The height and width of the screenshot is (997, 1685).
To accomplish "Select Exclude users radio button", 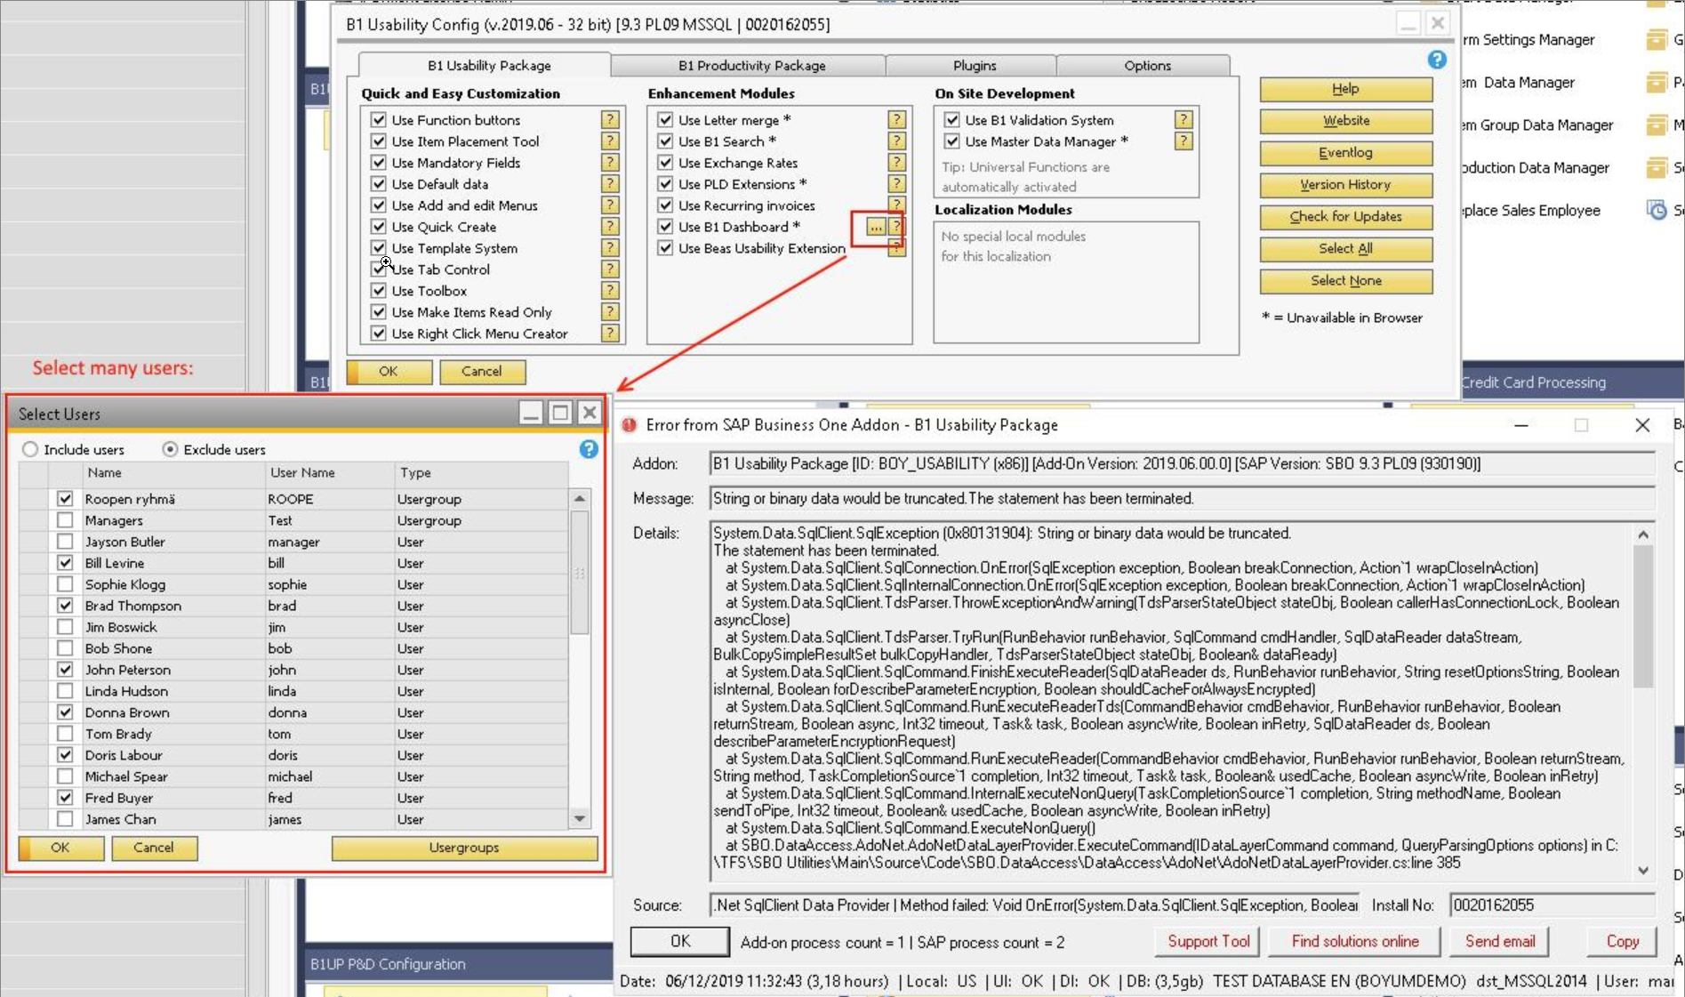I will coord(170,449).
